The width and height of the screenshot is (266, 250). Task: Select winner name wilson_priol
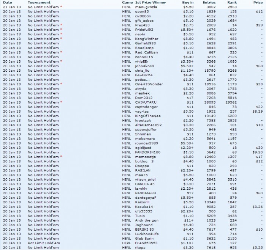point(146,180)
